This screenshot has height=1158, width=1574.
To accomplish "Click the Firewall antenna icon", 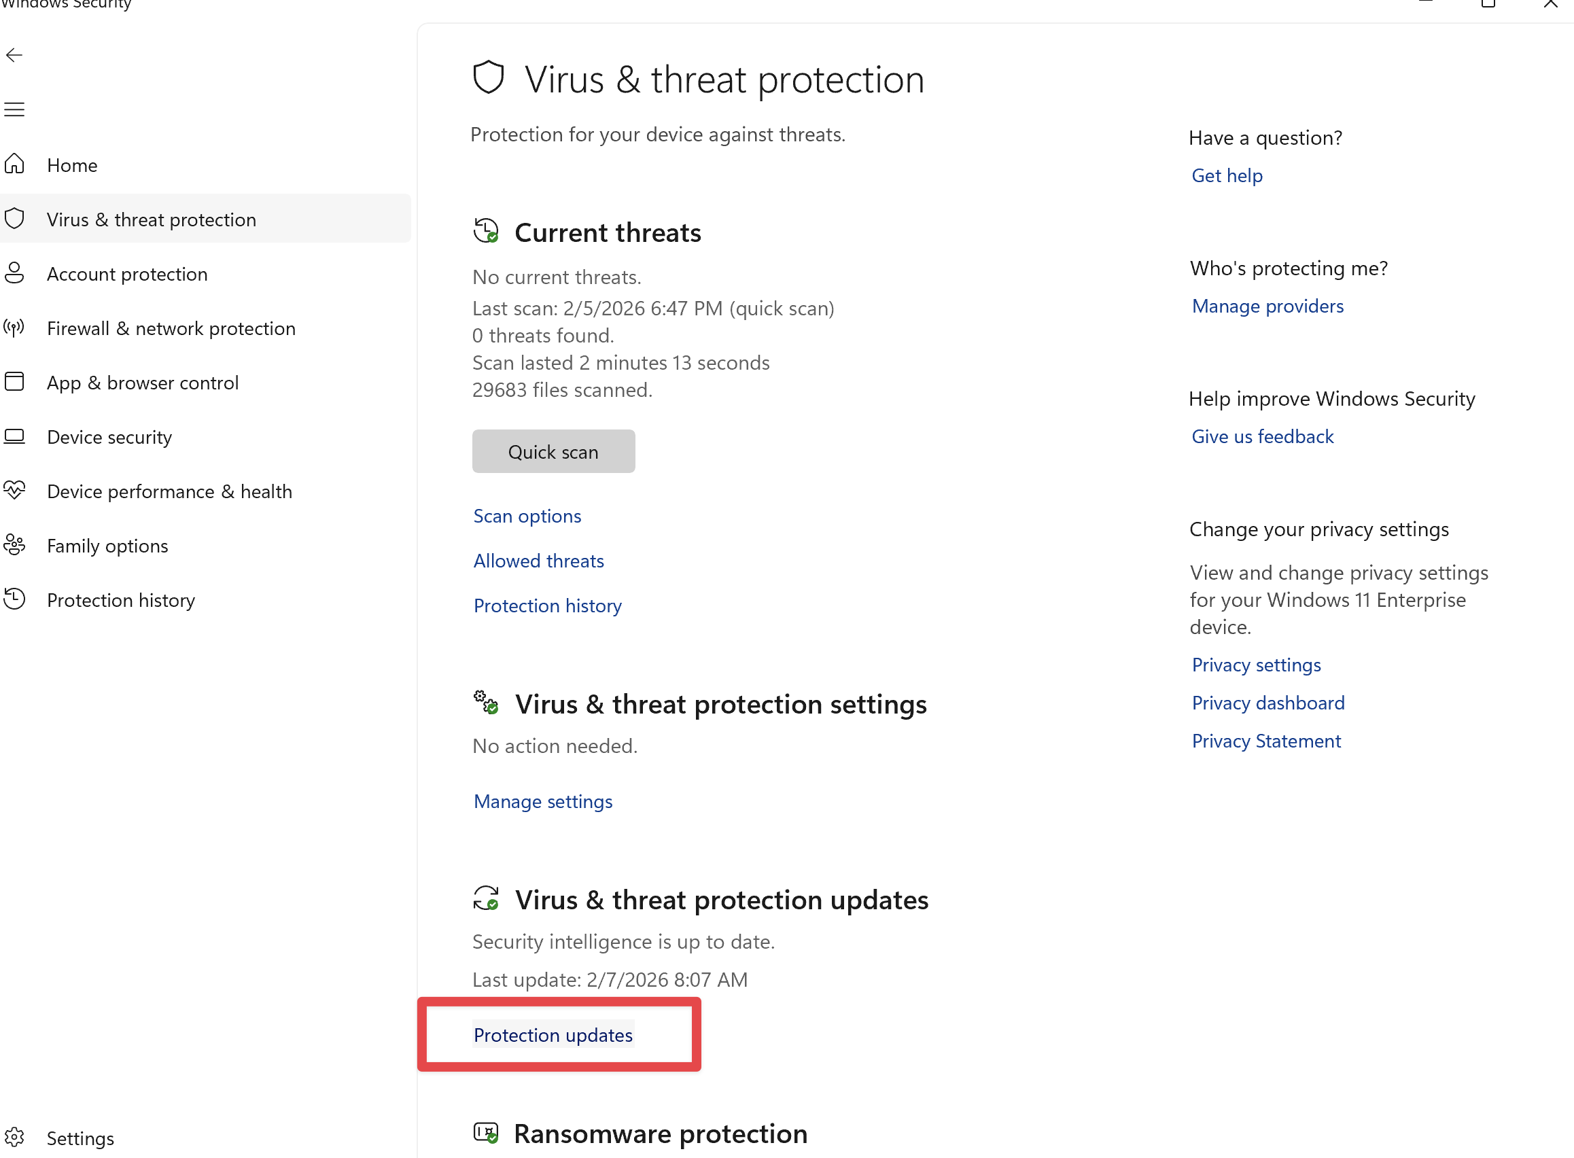I will [x=15, y=328].
